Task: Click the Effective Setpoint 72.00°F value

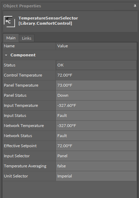Action: tap(96, 146)
